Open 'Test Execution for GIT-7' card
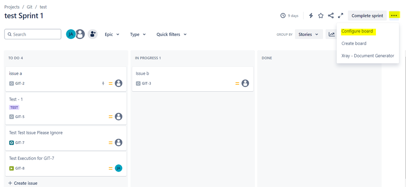Viewport: 406px width, 187px height. pos(32,158)
